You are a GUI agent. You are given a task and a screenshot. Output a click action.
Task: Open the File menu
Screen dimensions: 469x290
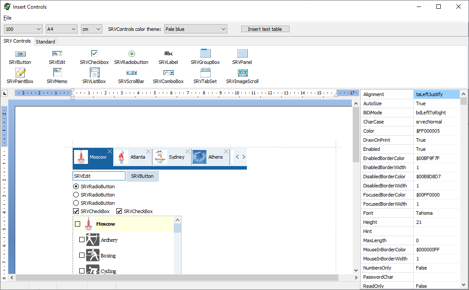(x=7, y=18)
